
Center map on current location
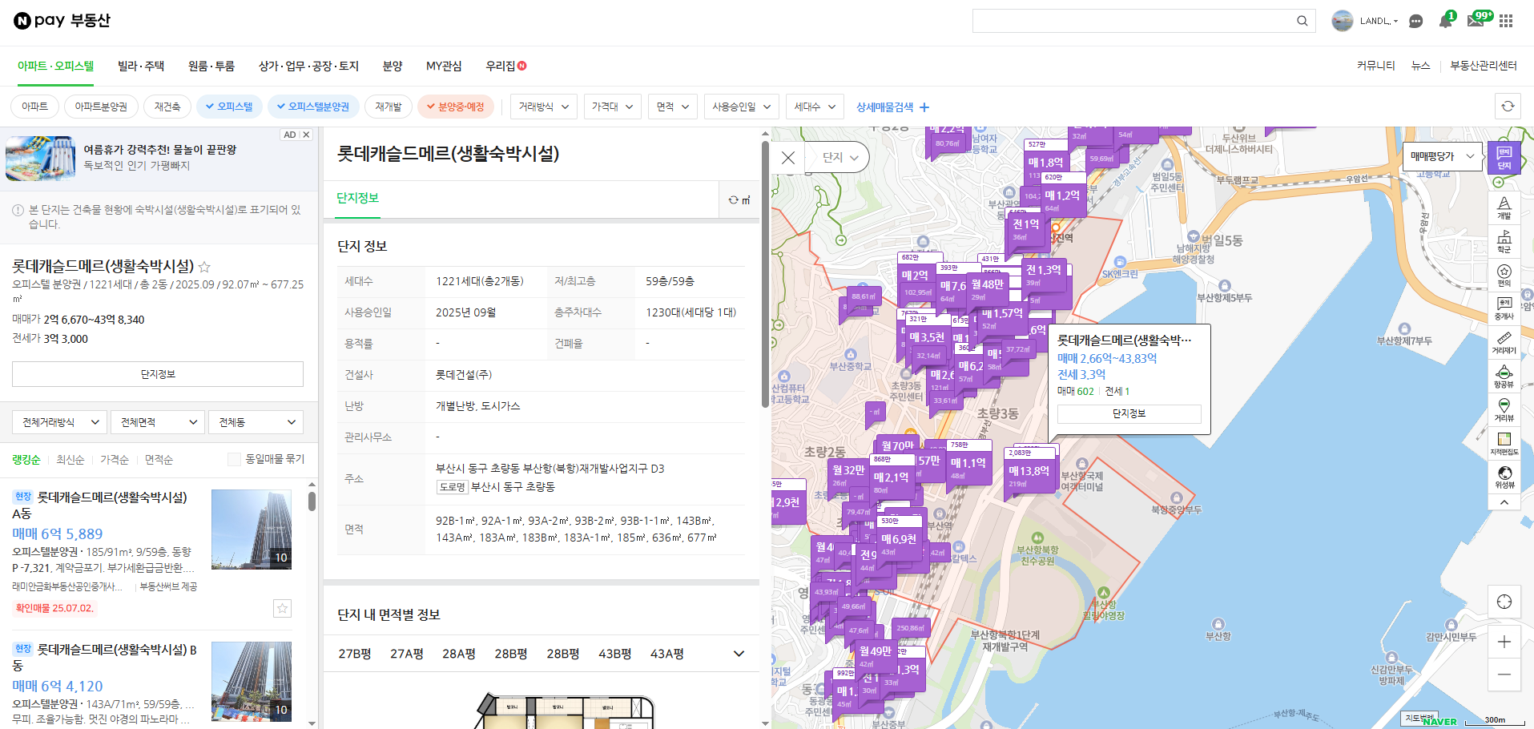click(x=1504, y=602)
